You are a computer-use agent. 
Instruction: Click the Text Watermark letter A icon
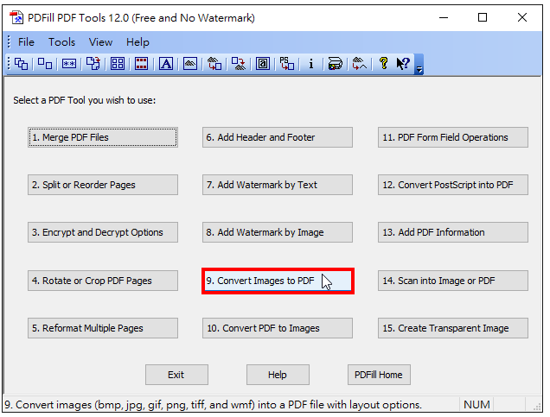point(166,64)
